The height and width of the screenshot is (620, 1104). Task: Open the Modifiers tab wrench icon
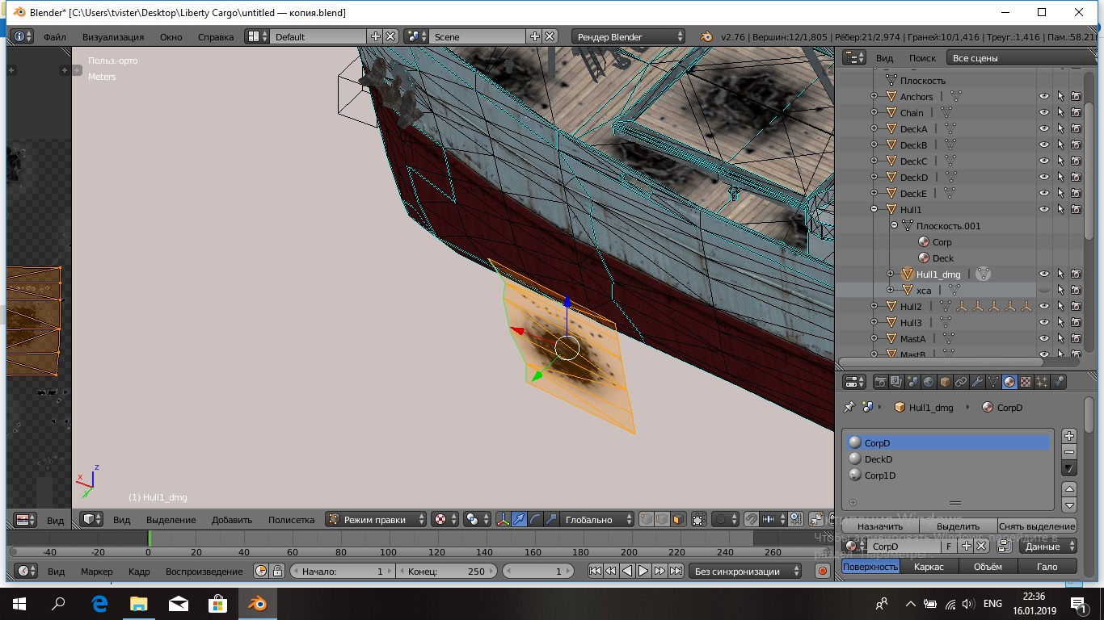click(x=977, y=382)
